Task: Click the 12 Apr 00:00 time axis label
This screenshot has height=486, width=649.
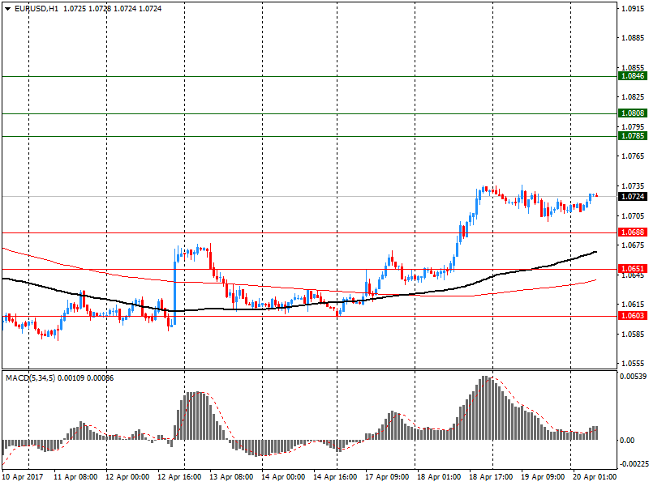Action: pos(127,477)
